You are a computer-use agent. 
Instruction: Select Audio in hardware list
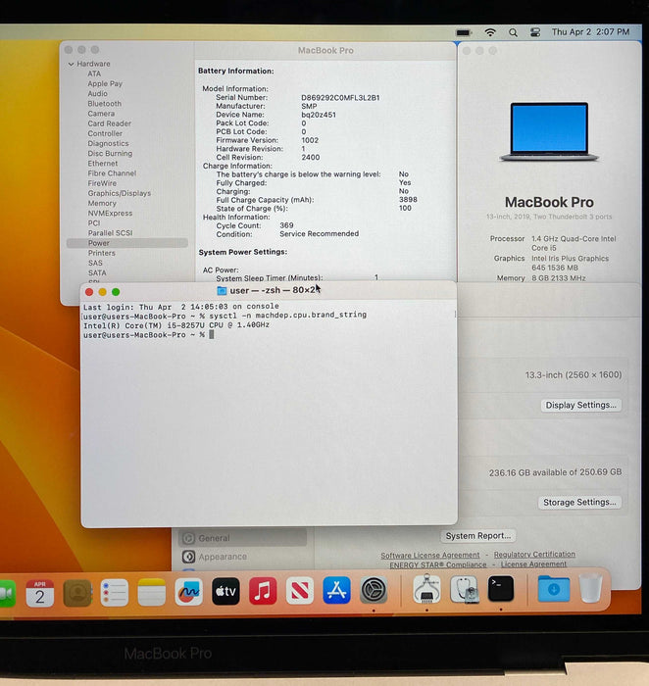click(97, 94)
